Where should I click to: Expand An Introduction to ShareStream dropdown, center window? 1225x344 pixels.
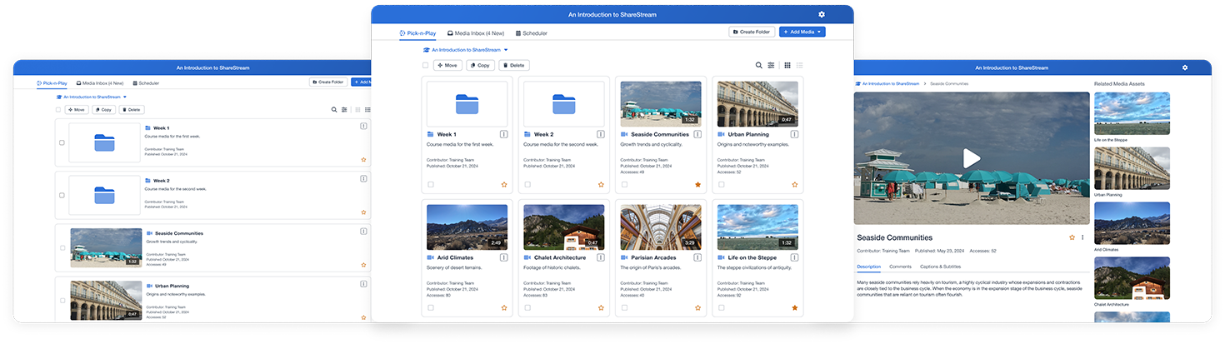pos(465,50)
